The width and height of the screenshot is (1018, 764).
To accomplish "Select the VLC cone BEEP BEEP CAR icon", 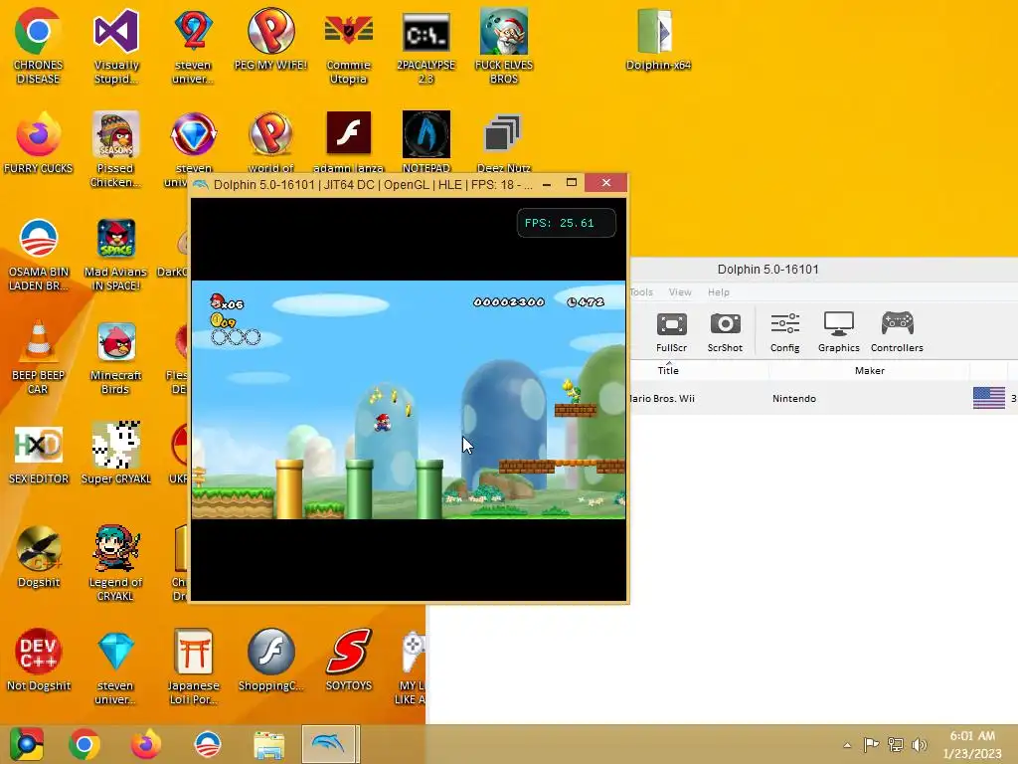I will [x=38, y=357].
